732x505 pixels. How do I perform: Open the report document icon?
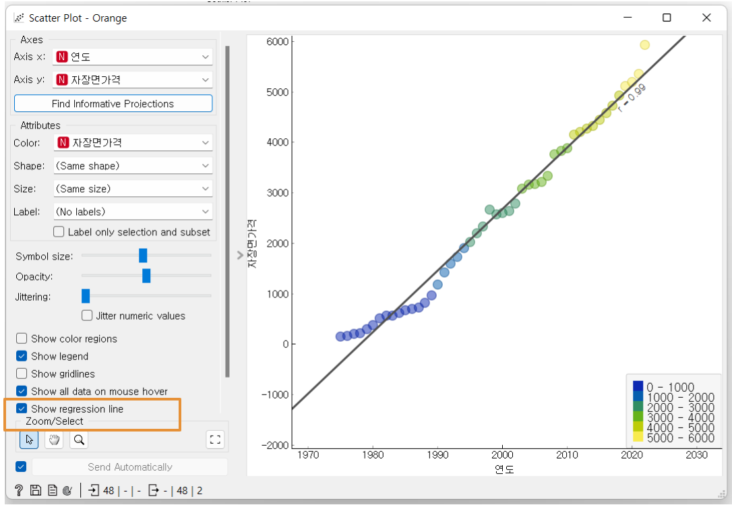[x=53, y=490]
